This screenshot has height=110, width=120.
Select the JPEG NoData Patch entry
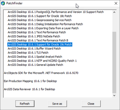[x=34, y=36]
